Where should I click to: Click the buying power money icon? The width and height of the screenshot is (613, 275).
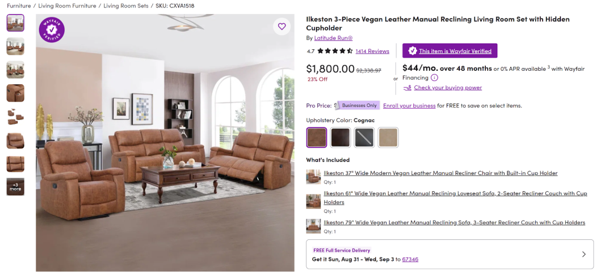(408, 88)
